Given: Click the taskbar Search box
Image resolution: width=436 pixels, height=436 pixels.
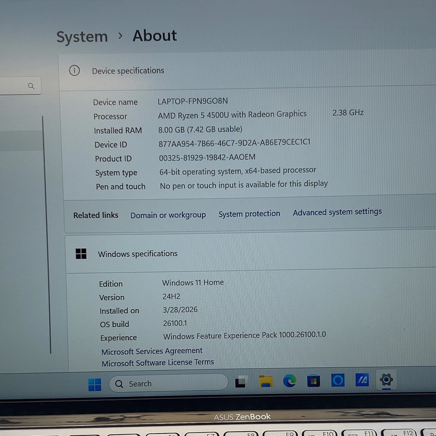Looking at the screenshot, I should (x=169, y=383).
